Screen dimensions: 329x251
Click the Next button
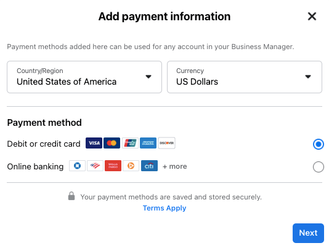coord(308,233)
